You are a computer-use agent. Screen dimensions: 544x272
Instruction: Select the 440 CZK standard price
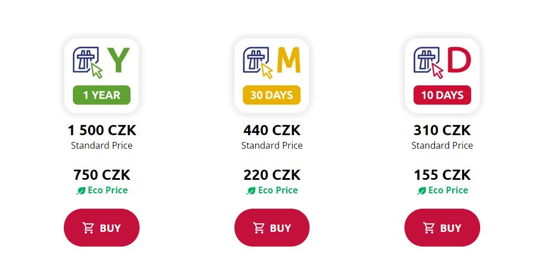[x=272, y=131]
